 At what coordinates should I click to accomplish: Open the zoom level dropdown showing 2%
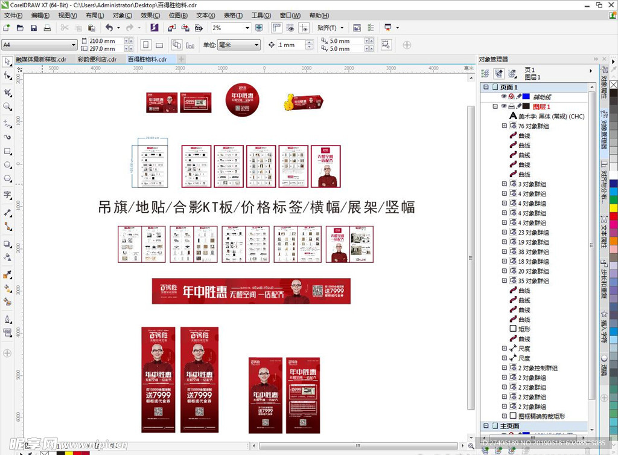pyautogui.click(x=247, y=28)
